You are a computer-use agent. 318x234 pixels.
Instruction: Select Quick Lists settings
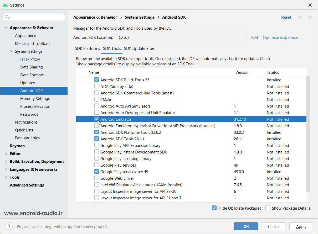(x=24, y=130)
